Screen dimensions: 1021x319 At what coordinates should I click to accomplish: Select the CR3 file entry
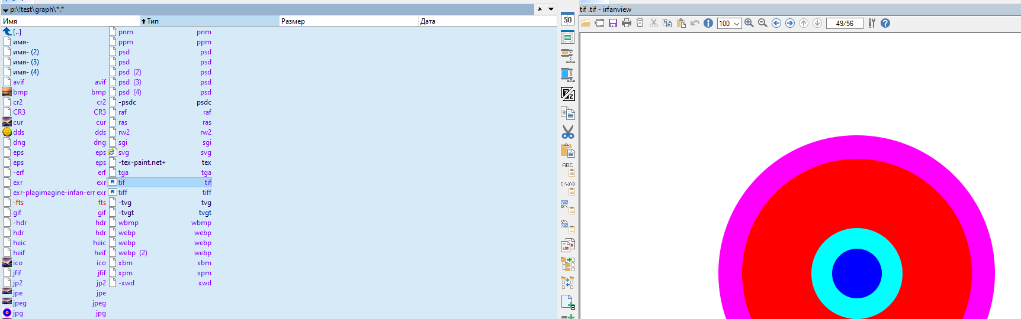pyautogui.click(x=54, y=112)
